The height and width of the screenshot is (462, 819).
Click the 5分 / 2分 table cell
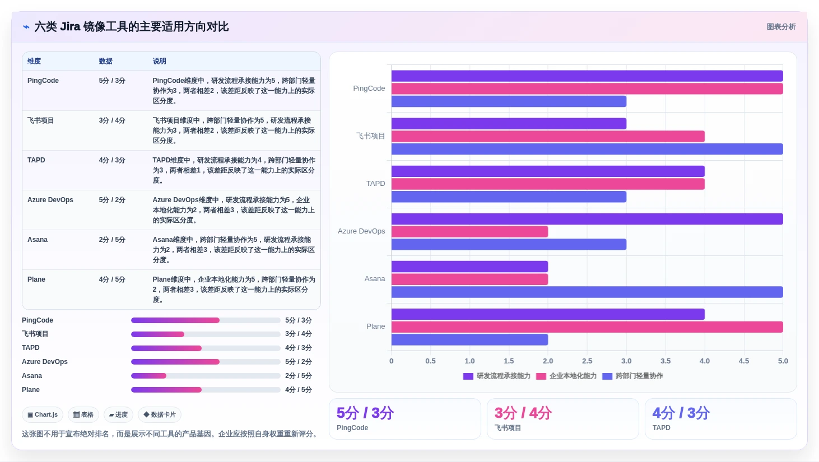click(112, 200)
